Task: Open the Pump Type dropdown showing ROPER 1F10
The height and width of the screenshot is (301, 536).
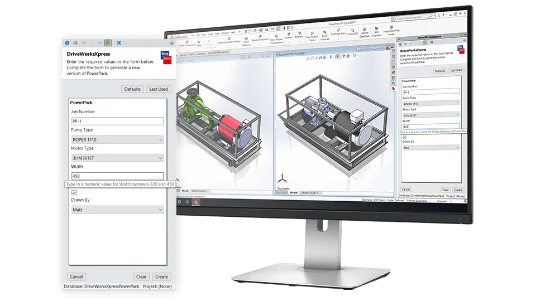Action: pos(117,139)
